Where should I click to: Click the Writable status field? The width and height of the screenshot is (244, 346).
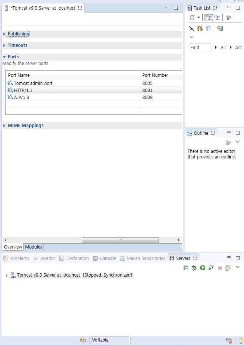[110, 340]
